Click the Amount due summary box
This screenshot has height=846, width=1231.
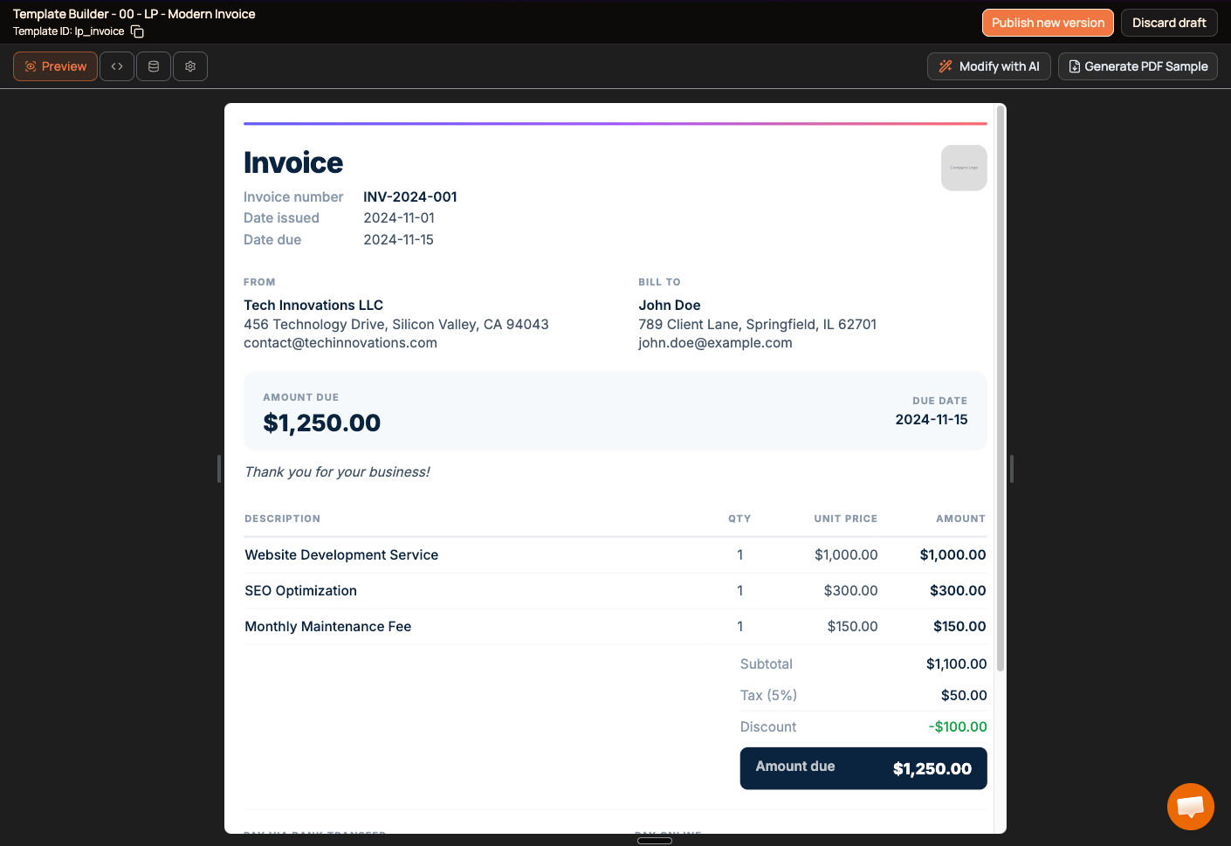(x=863, y=767)
